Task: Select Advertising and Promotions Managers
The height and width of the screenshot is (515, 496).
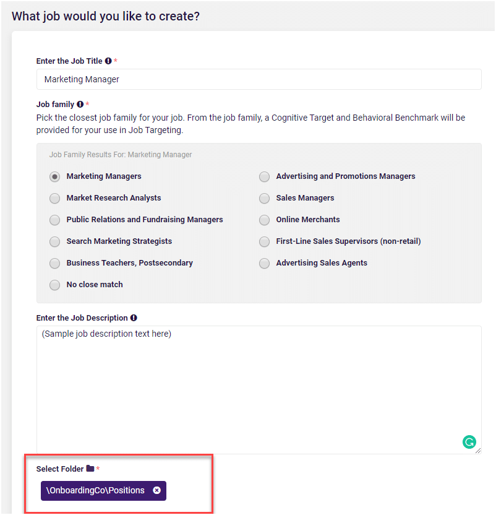Action: [x=264, y=176]
